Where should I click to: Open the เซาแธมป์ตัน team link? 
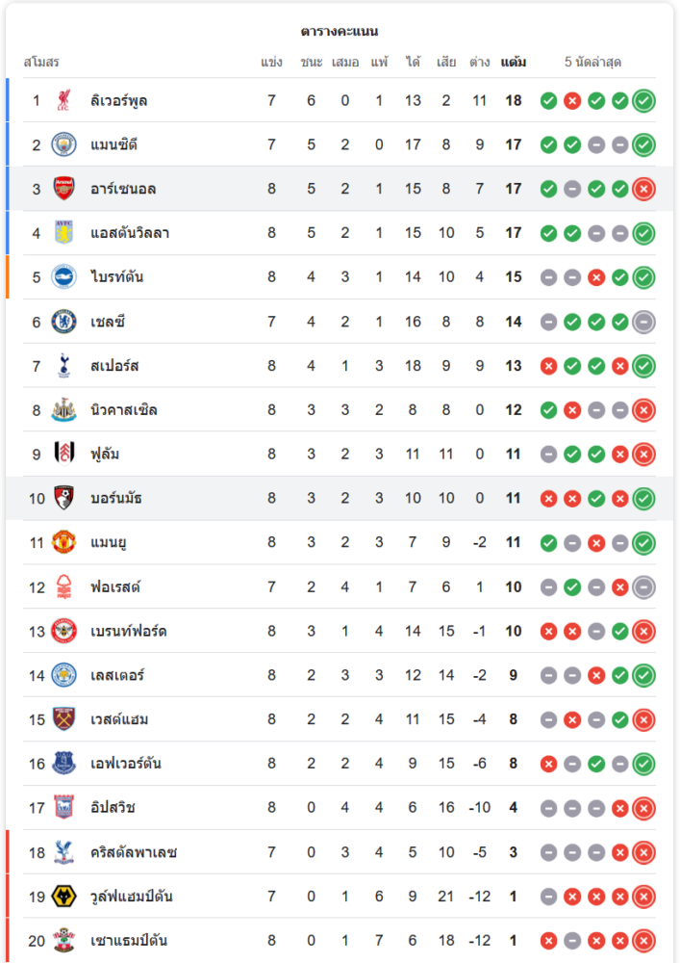[129, 941]
